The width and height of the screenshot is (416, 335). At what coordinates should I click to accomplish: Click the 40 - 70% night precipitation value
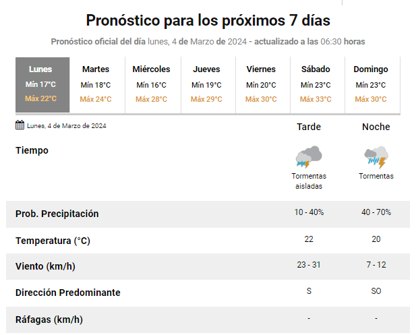[376, 212]
